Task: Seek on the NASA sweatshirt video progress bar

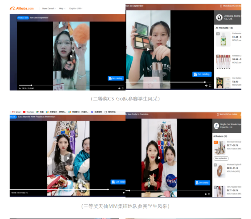Action: 168,191
